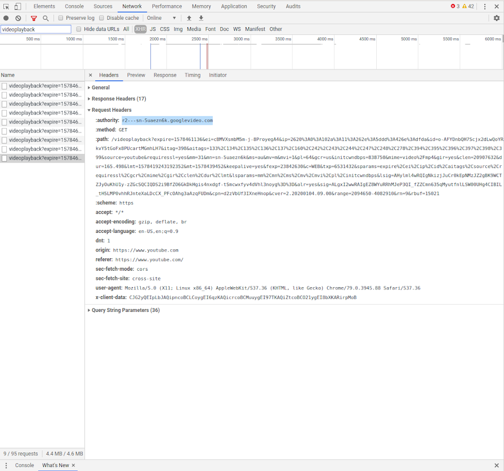Image resolution: width=504 pixels, height=471 pixels.
Task: Close the What's New drawer tab
Action: pos(73,465)
